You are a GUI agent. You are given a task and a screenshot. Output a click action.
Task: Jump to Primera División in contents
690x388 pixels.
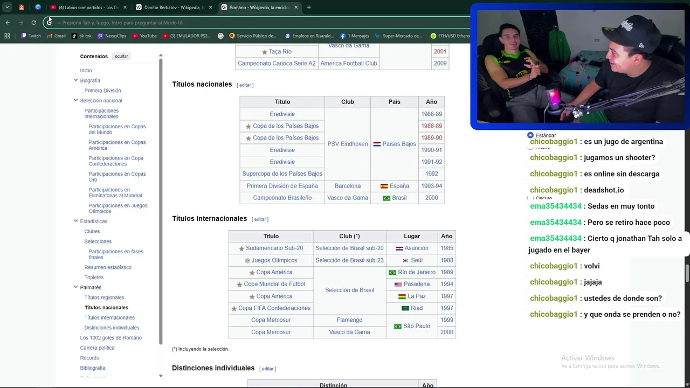click(x=102, y=91)
